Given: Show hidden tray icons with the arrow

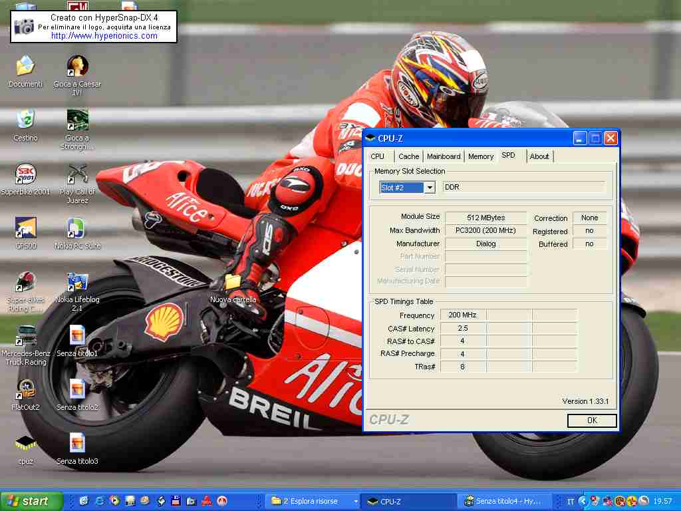Looking at the screenshot, I should click(583, 501).
